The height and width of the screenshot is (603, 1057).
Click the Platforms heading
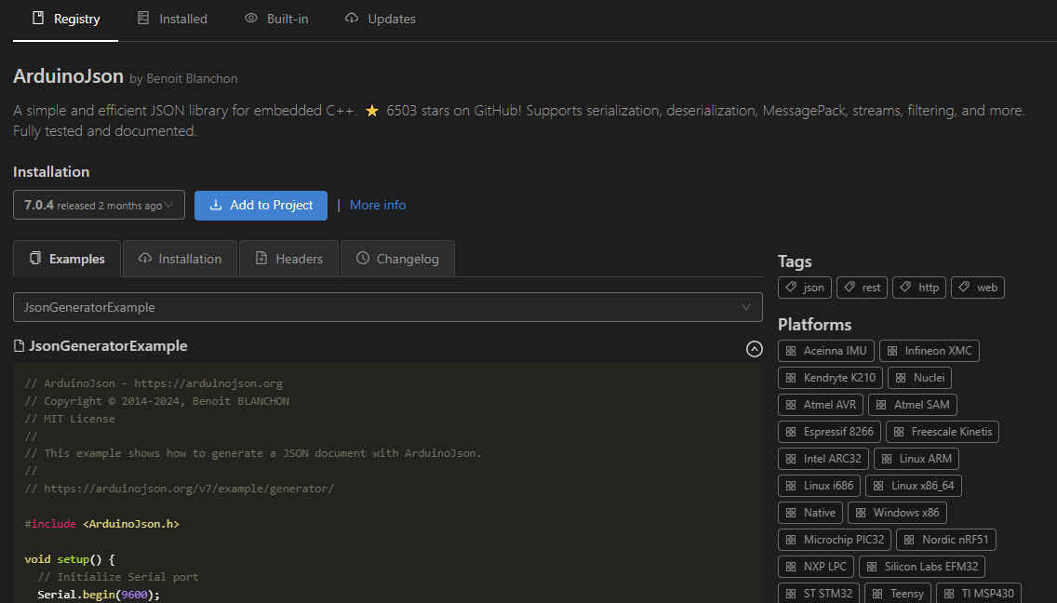814,325
